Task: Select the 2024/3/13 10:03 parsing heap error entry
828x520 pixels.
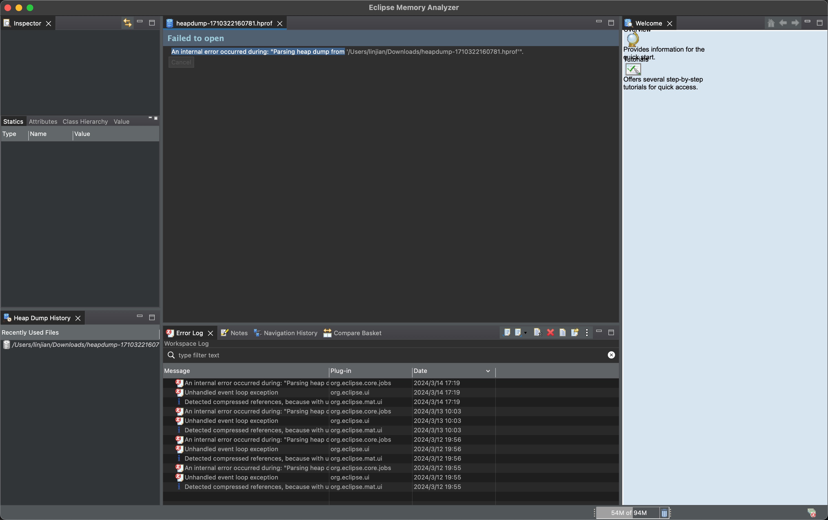Action: point(391,411)
